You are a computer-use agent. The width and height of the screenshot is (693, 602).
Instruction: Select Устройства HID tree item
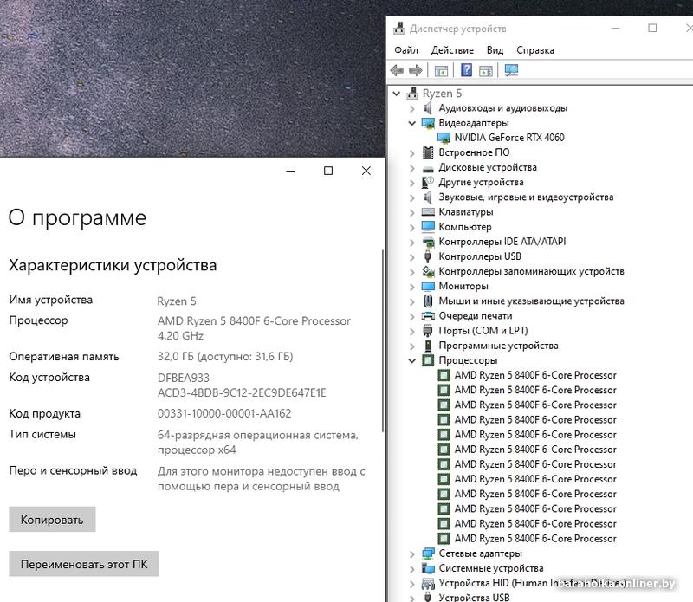click(x=532, y=584)
